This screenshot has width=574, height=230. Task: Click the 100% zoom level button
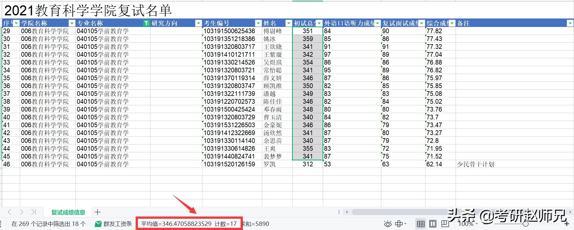point(466,224)
